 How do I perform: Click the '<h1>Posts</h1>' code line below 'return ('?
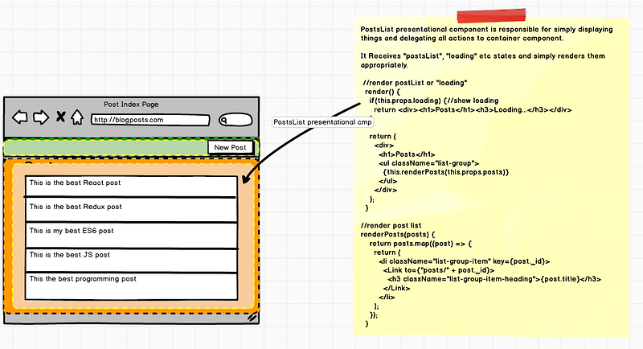point(407,154)
